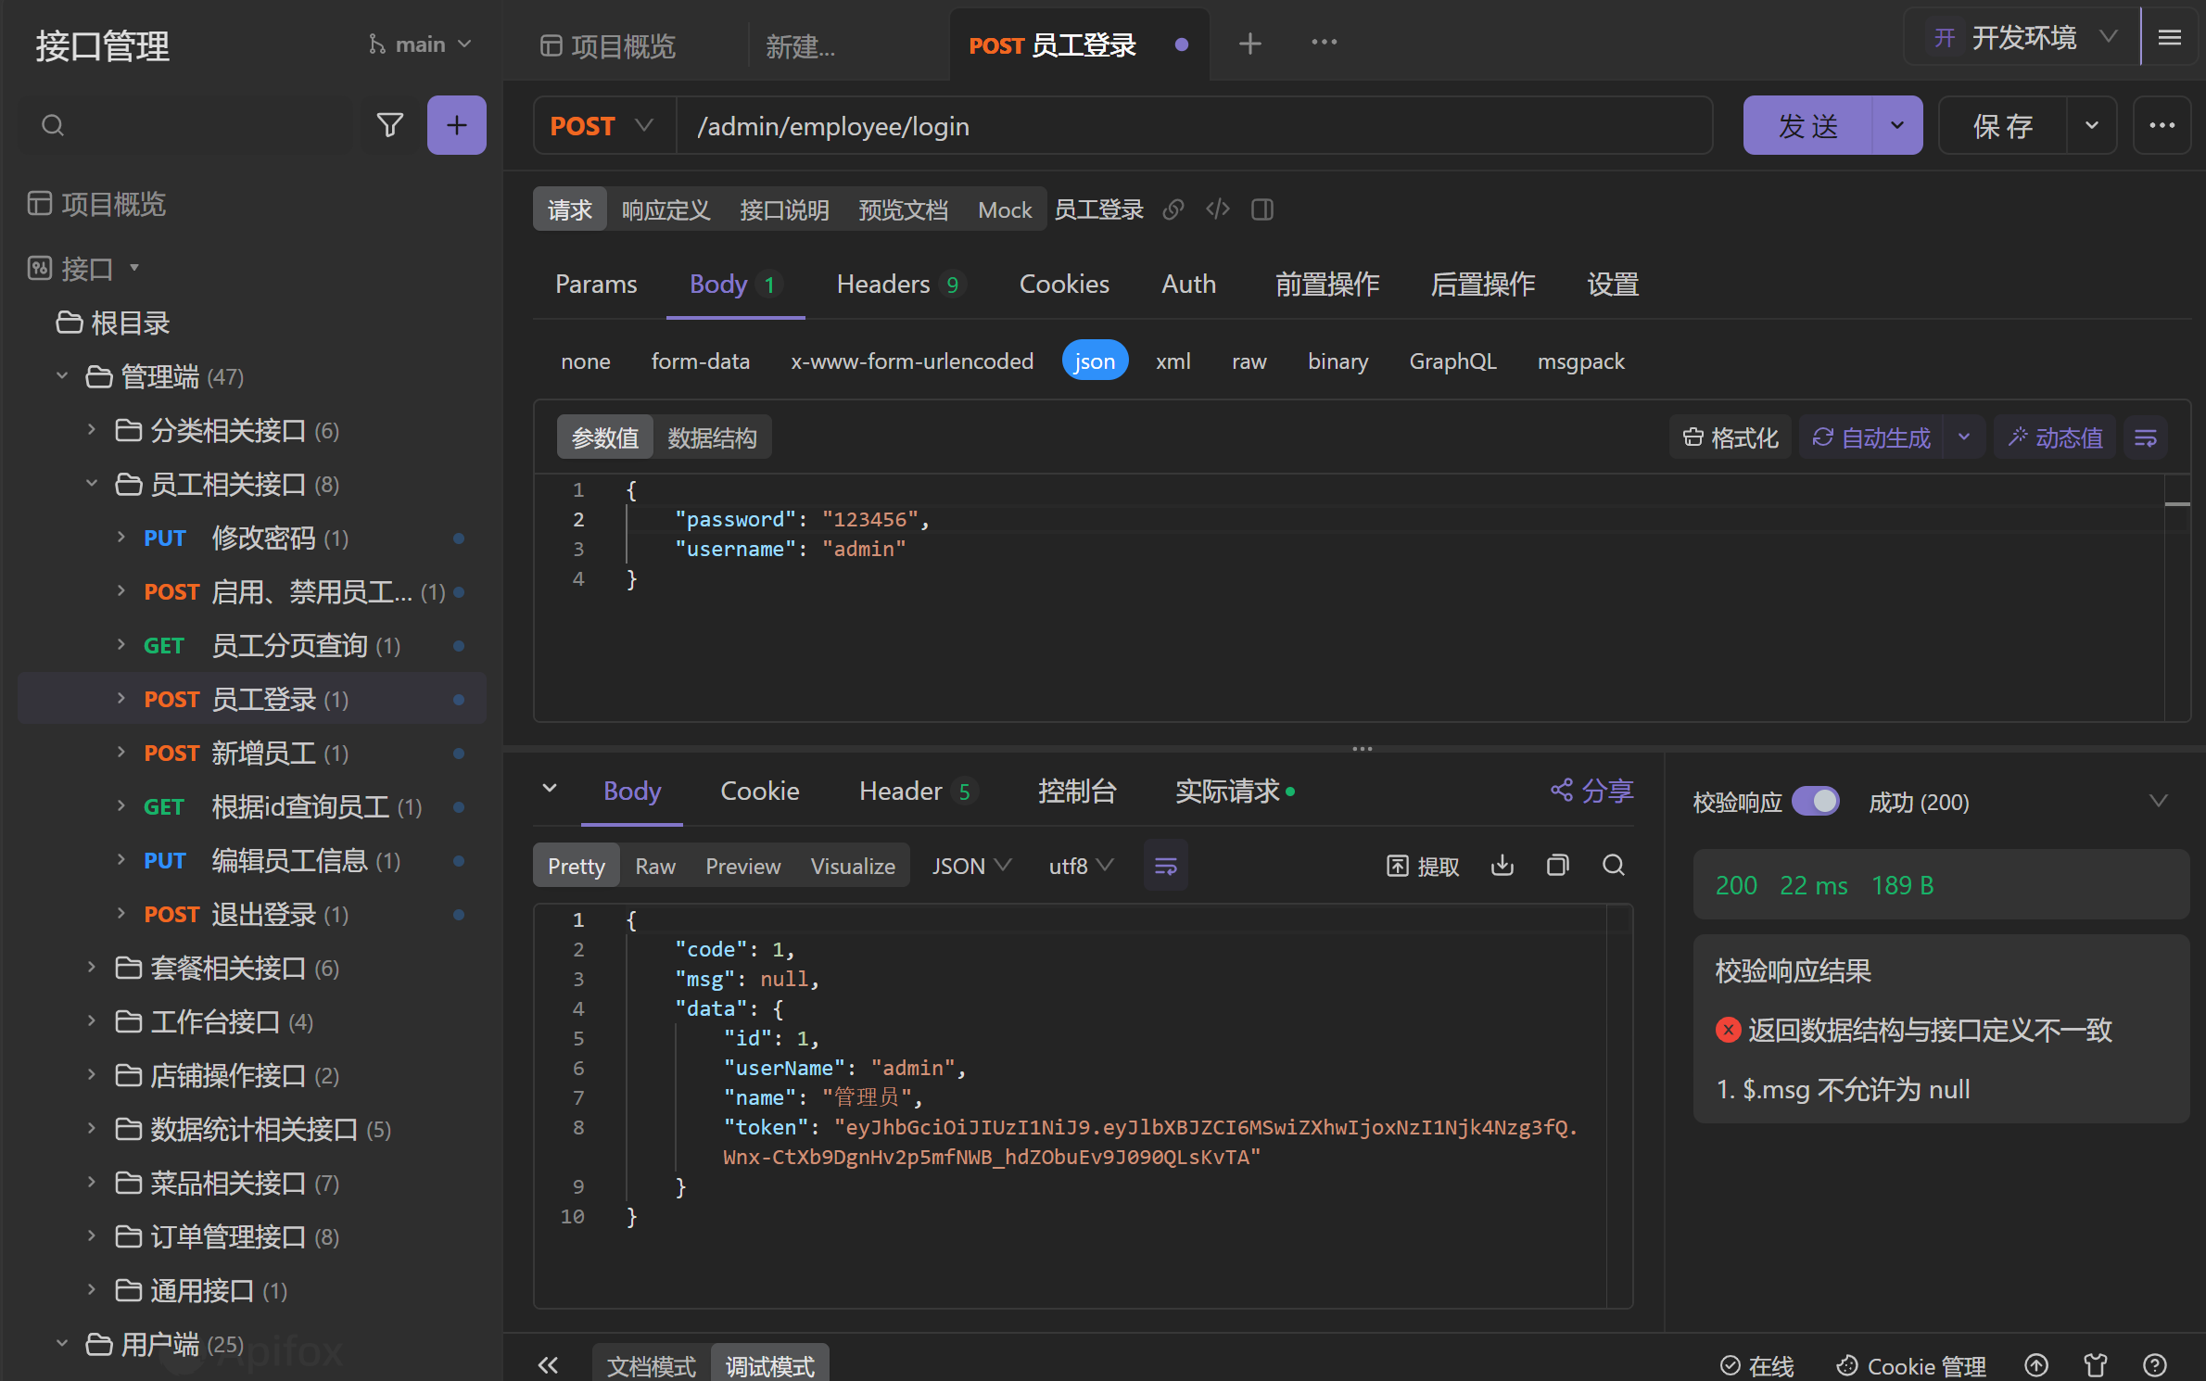
Task: Open Cookie 管理 in the status bar
Action: [x=1911, y=1365]
